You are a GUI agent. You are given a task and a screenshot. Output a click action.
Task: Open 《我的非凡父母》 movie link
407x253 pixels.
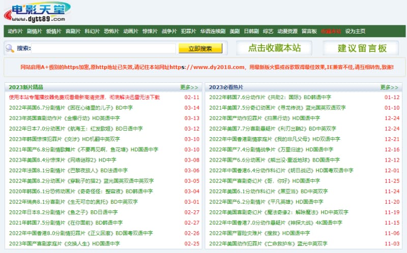(275, 139)
